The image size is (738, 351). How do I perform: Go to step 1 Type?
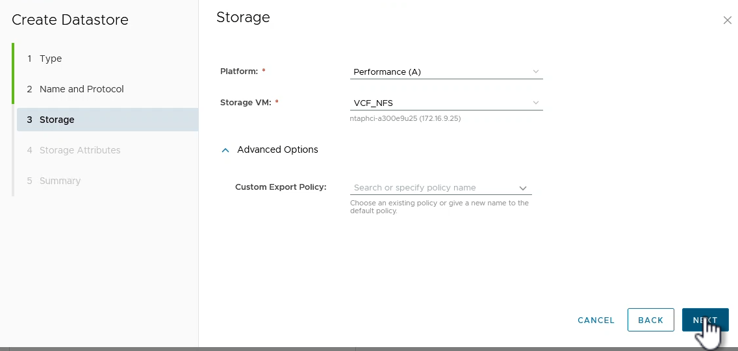pos(51,58)
